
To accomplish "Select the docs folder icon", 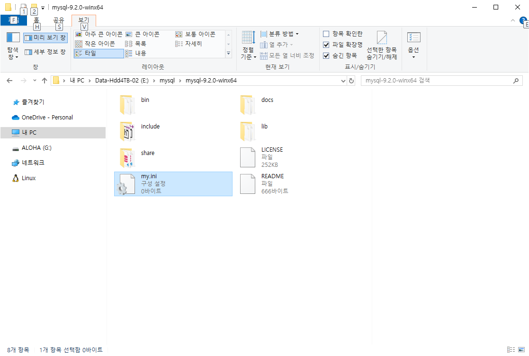I will pyautogui.click(x=247, y=104).
